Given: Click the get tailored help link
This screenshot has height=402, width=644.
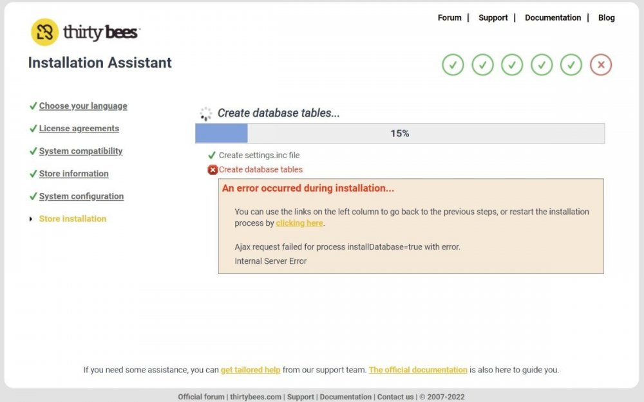Looking at the screenshot, I should click(251, 370).
